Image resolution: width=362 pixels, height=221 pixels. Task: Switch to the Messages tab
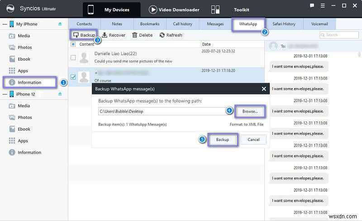[x=215, y=24]
